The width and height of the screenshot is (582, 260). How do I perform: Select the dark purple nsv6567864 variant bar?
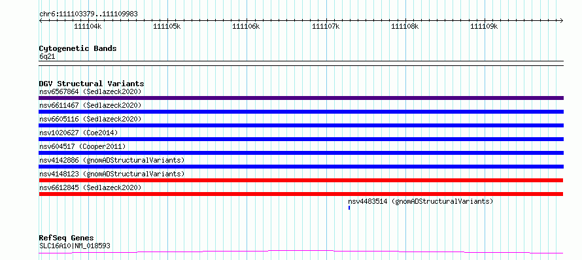[x=301, y=98]
